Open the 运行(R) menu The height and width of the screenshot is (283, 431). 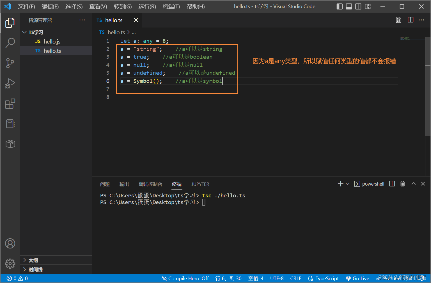click(147, 6)
